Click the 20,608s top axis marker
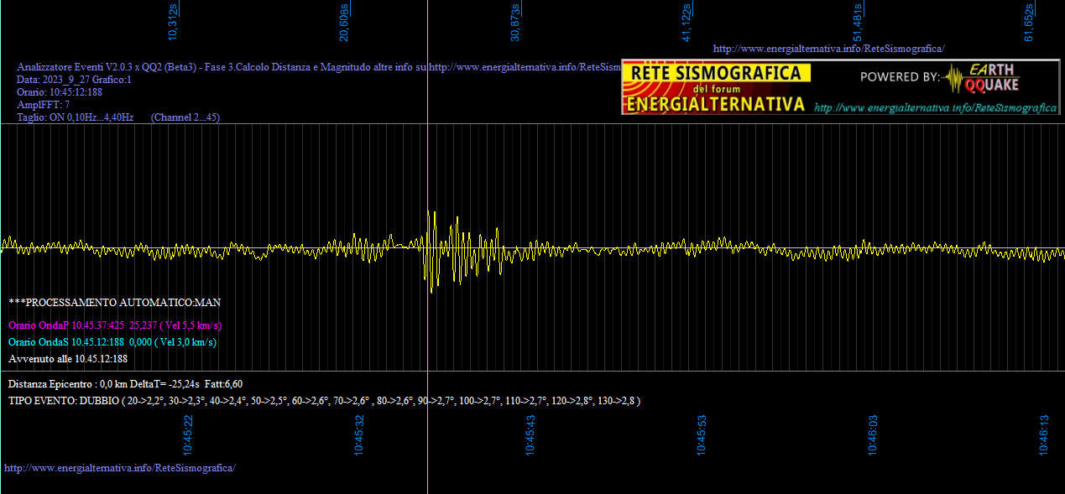The height and width of the screenshot is (494, 1065). pyautogui.click(x=344, y=22)
